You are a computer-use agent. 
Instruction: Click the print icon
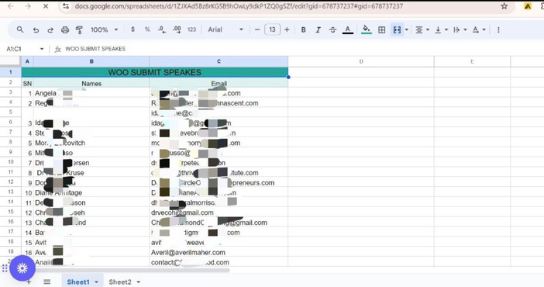65,30
